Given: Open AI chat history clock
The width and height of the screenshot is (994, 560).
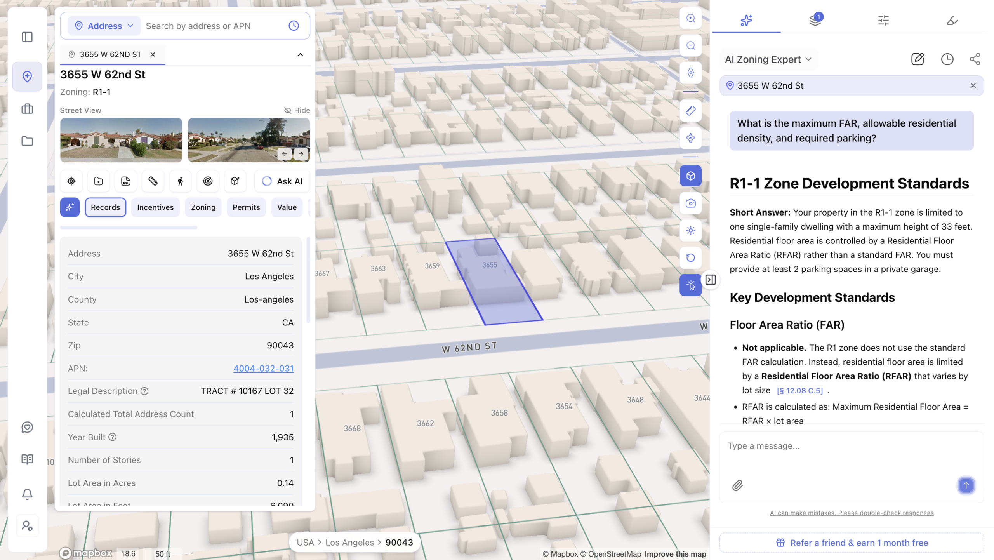Looking at the screenshot, I should [x=947, y=59].
